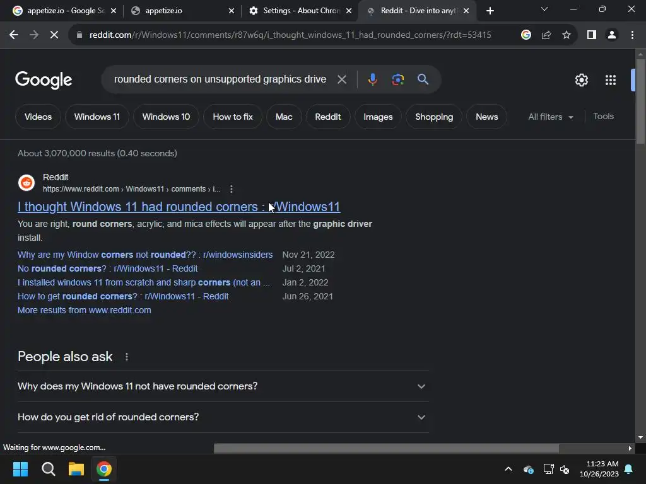Filter results by Windows 10 chip
646x484 pixels.
[166, 117]
